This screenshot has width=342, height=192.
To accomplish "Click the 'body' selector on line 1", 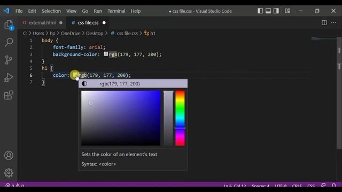I will point(47,41).
